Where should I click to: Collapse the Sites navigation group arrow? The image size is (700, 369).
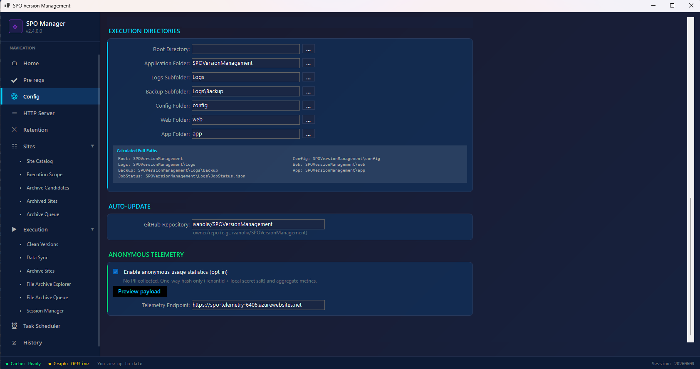[92, 146]
